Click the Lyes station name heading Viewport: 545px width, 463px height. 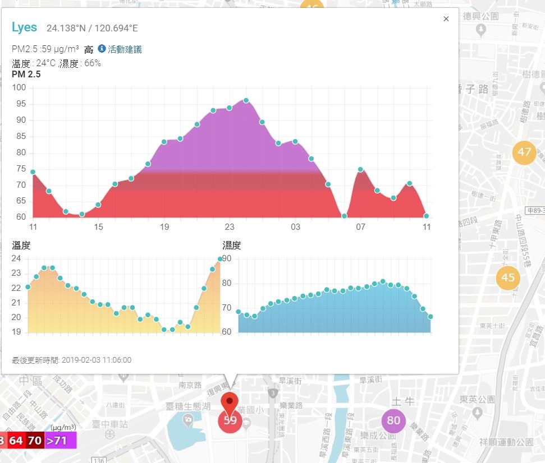click(24, 27)
